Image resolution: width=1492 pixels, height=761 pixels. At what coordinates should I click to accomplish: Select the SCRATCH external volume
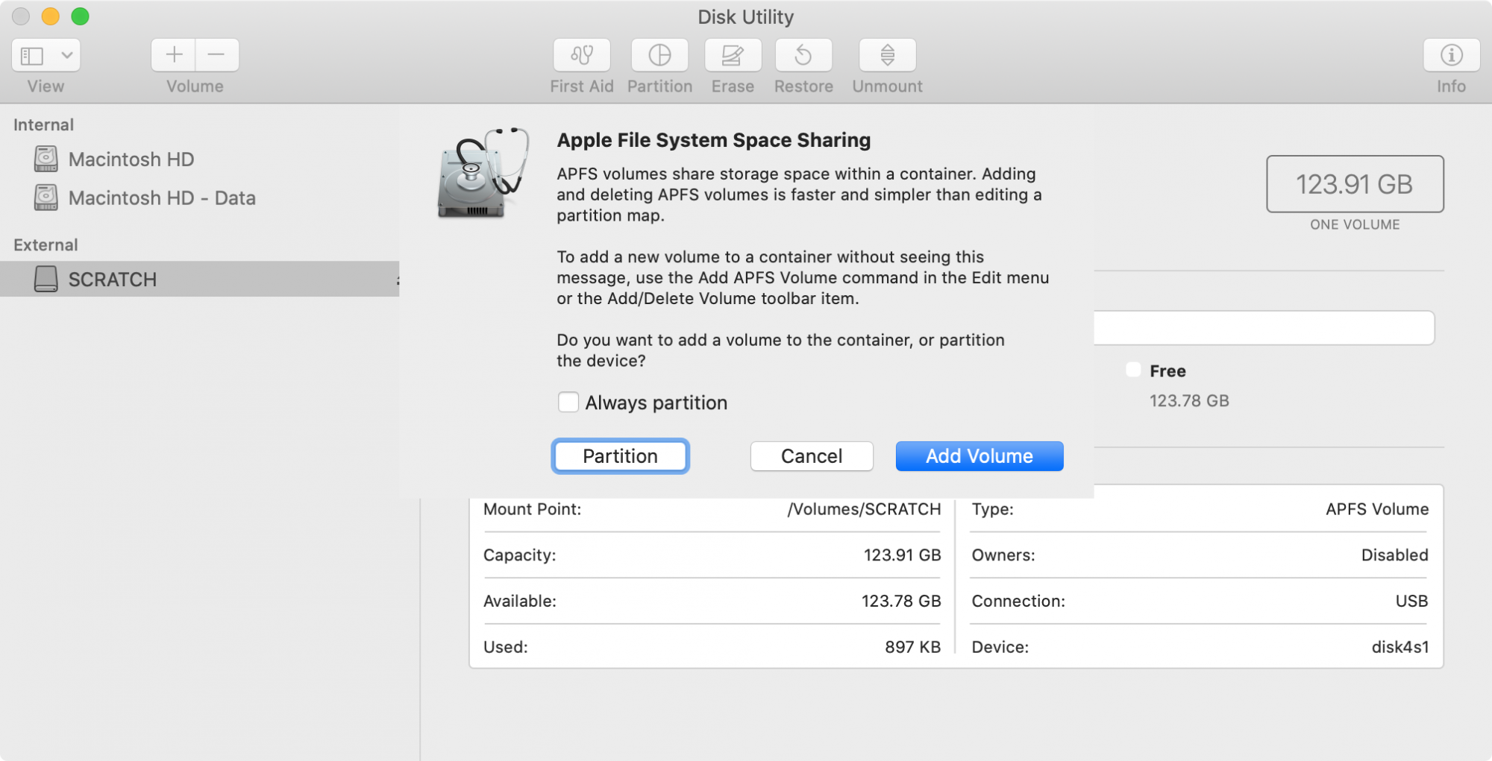click(x=113, y=280)
